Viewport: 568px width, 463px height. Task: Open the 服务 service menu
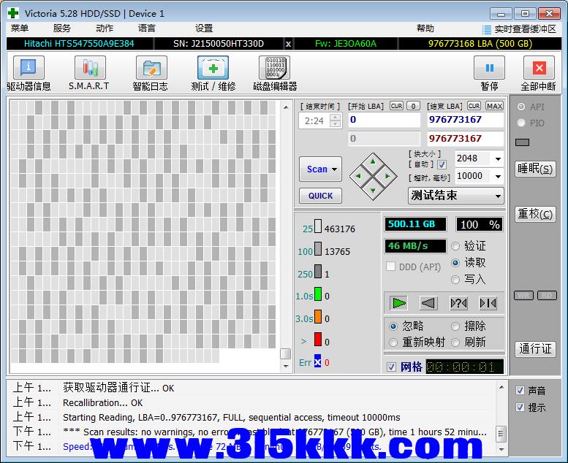point(62,28)
